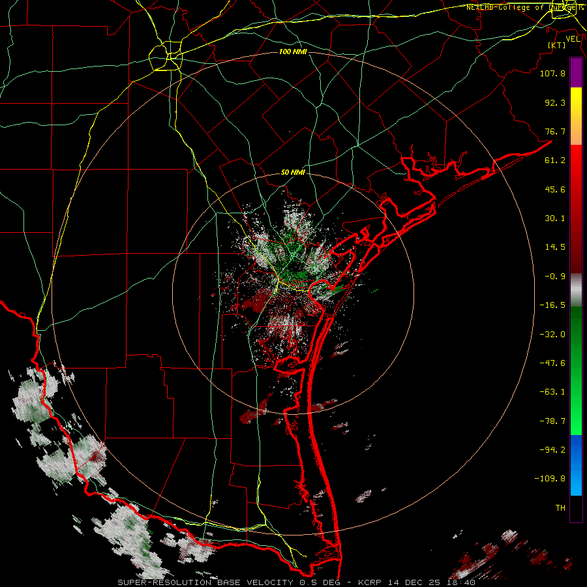The image size is (587, 587).
Task: Click the 30.1 velocity scale value
Action: [x=555, y=218]
